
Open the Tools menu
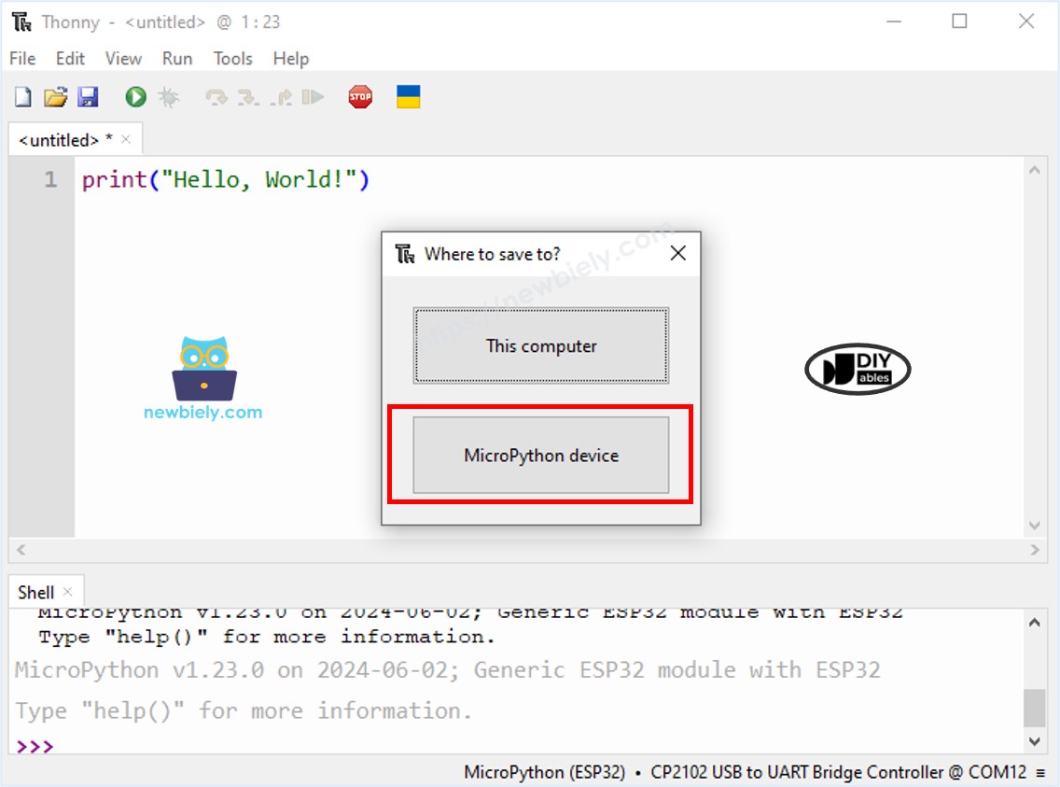click(x=231, y=58)
